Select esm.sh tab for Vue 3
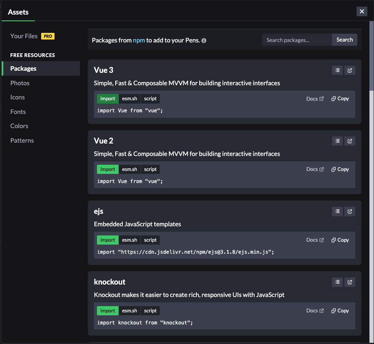This screenshot has width=374, height=344. [129, 99]
